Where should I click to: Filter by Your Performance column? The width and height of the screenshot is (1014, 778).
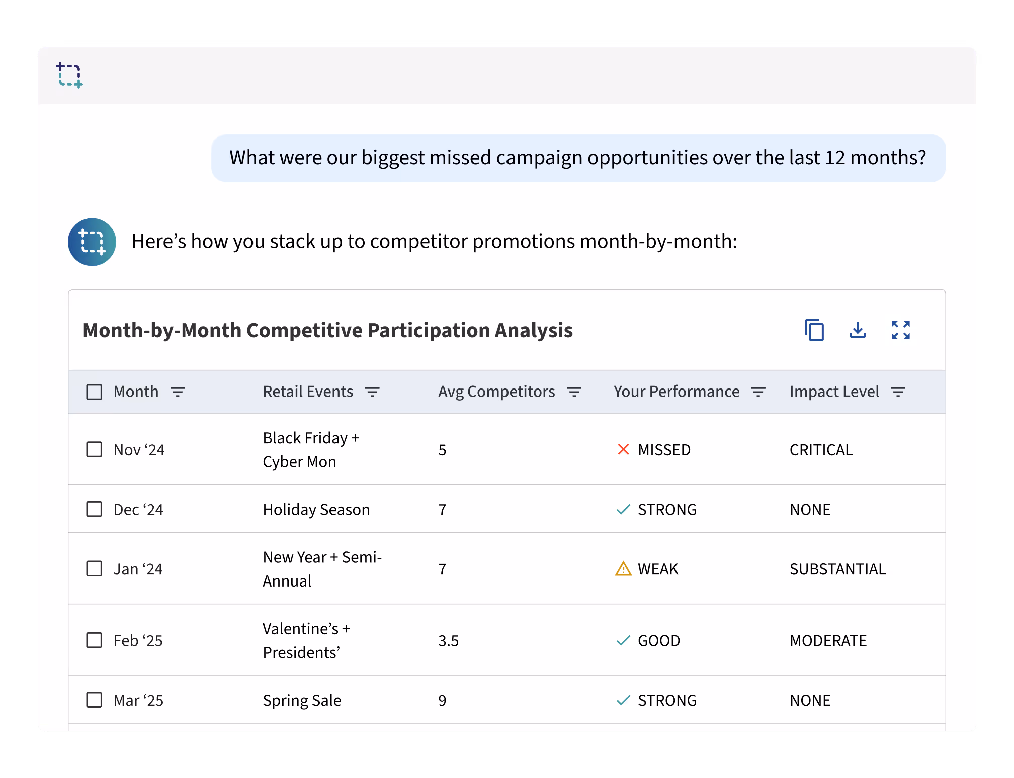coord(758,392)
